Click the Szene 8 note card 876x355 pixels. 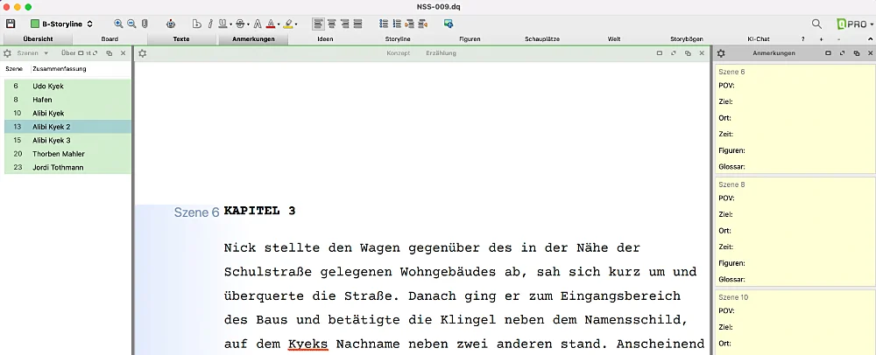(795, 232)
